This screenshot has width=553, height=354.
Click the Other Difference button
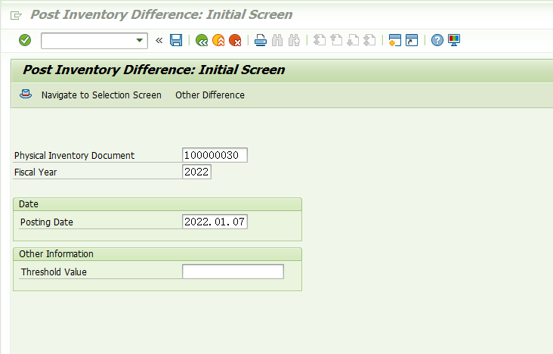click(210, 95)
